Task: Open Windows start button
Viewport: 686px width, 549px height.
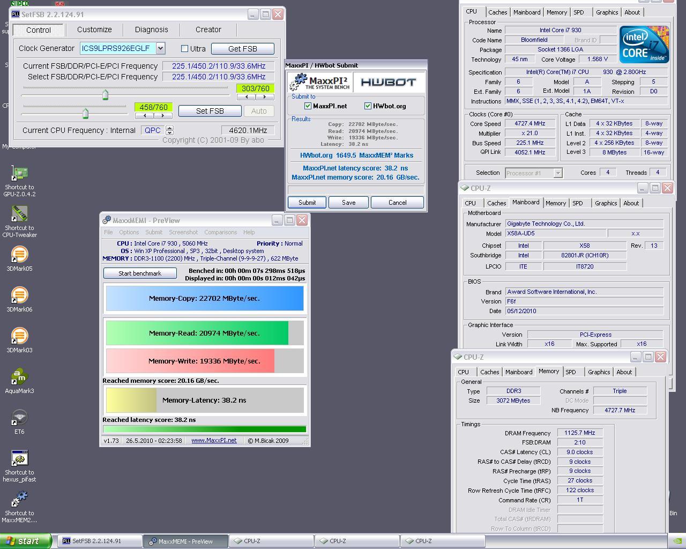Action: point(26,541)
